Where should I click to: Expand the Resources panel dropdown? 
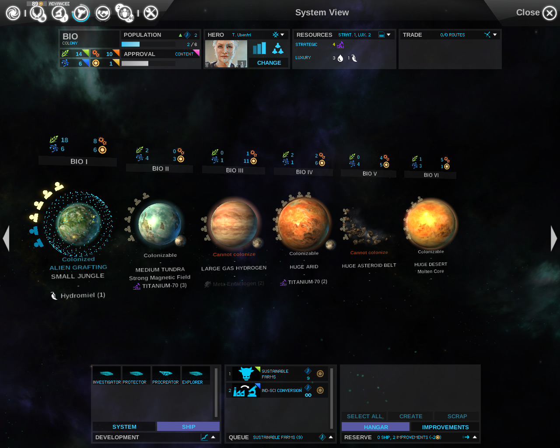388,35
